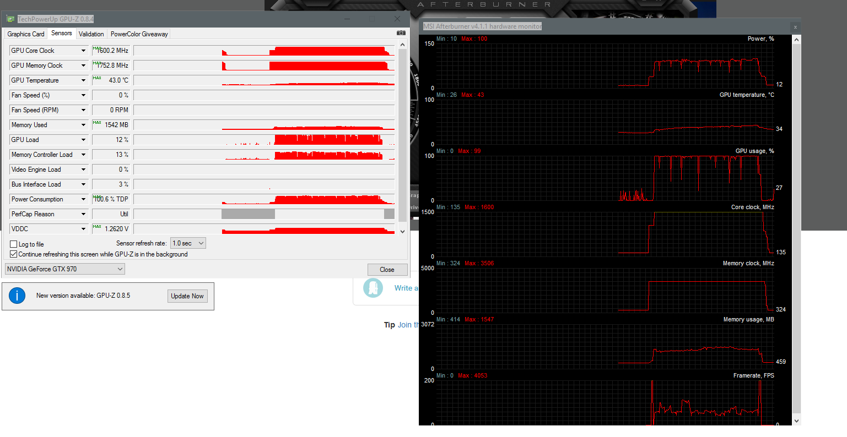The width and height of the screenshot is (847, 437).
Task: Open the GPU Load sensor dropdown
Action: tap(84, 140)
